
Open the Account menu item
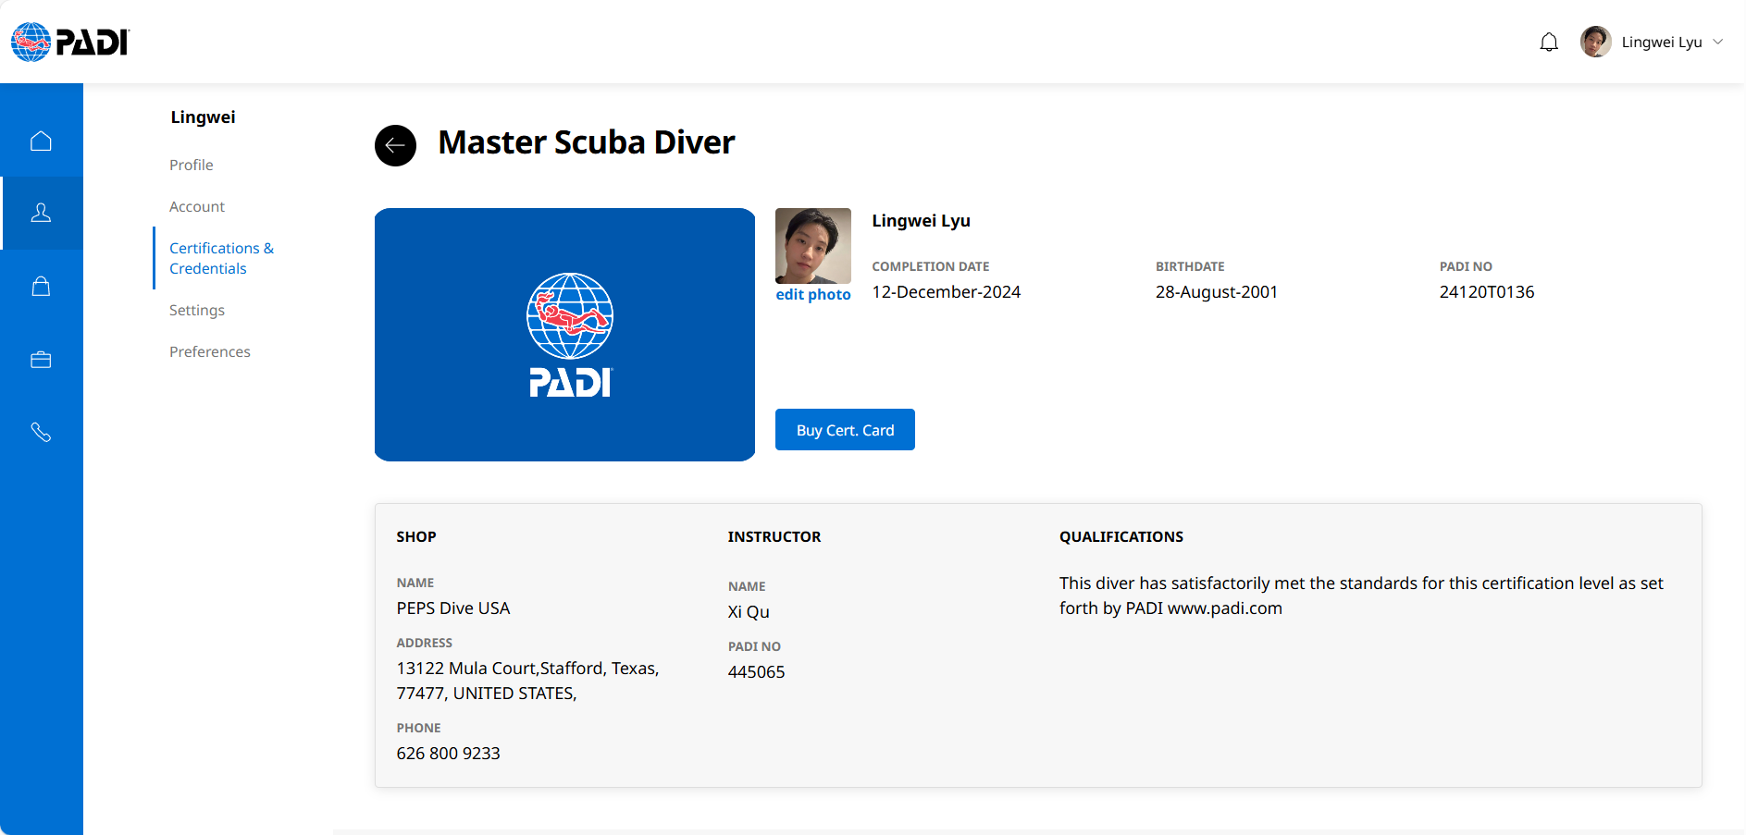pos(197,206)
